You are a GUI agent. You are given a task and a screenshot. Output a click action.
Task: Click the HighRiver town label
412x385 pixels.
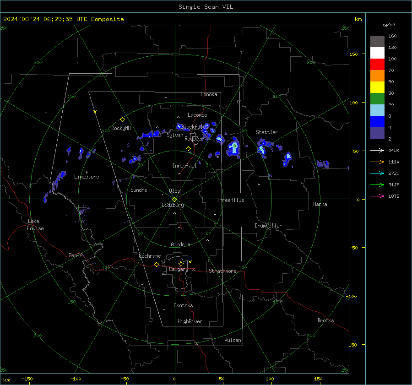click(x=190, y=321)
